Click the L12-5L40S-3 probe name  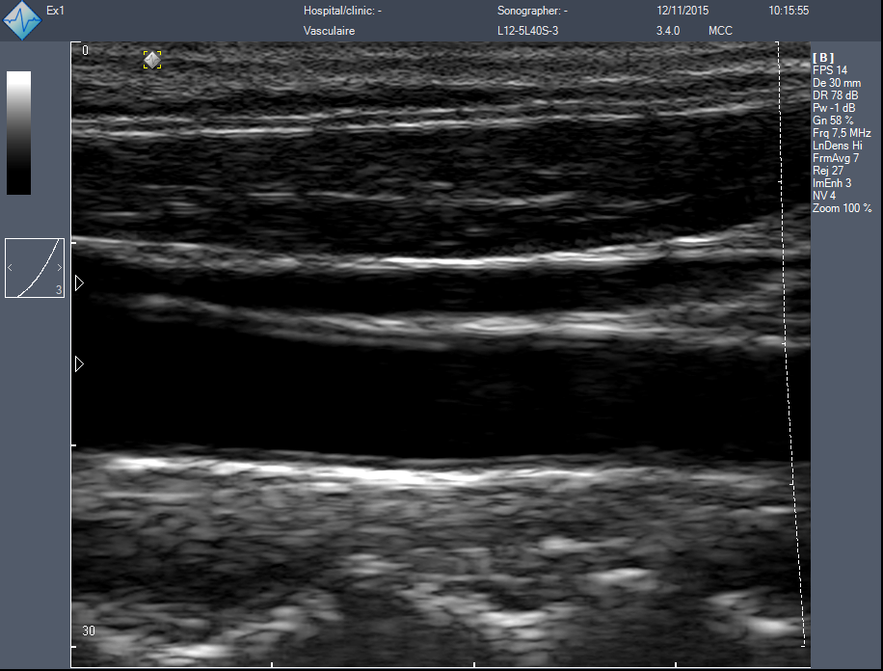pyautogui.click(x=529, y=31)
